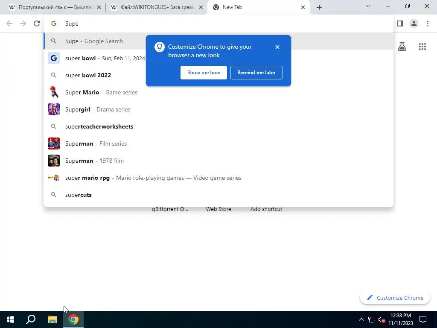Open the profile avatar icon

(x=414, y=24)
